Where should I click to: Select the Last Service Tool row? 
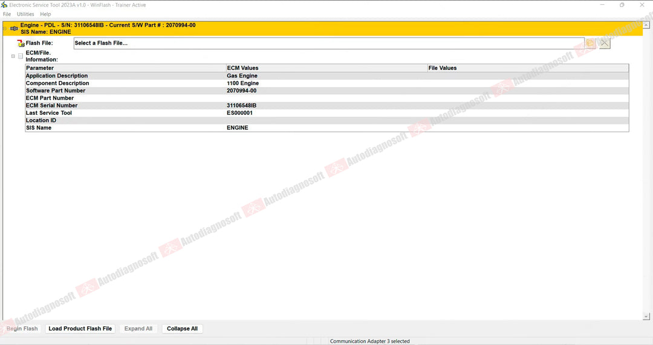click(327, 113)
